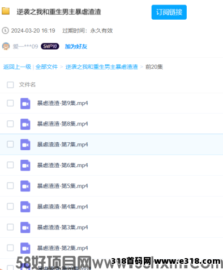Click the yellow folder icon at top
The image size is (223, 270).
pos(6,11)
